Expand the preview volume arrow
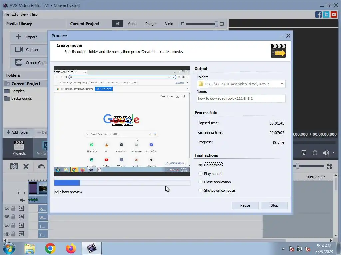341x255 pixels. (334, 153)
